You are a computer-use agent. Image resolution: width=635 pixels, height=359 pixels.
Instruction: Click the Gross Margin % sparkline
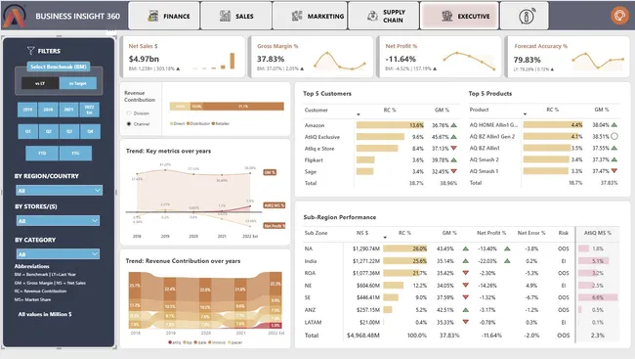[x=340, y=61]
